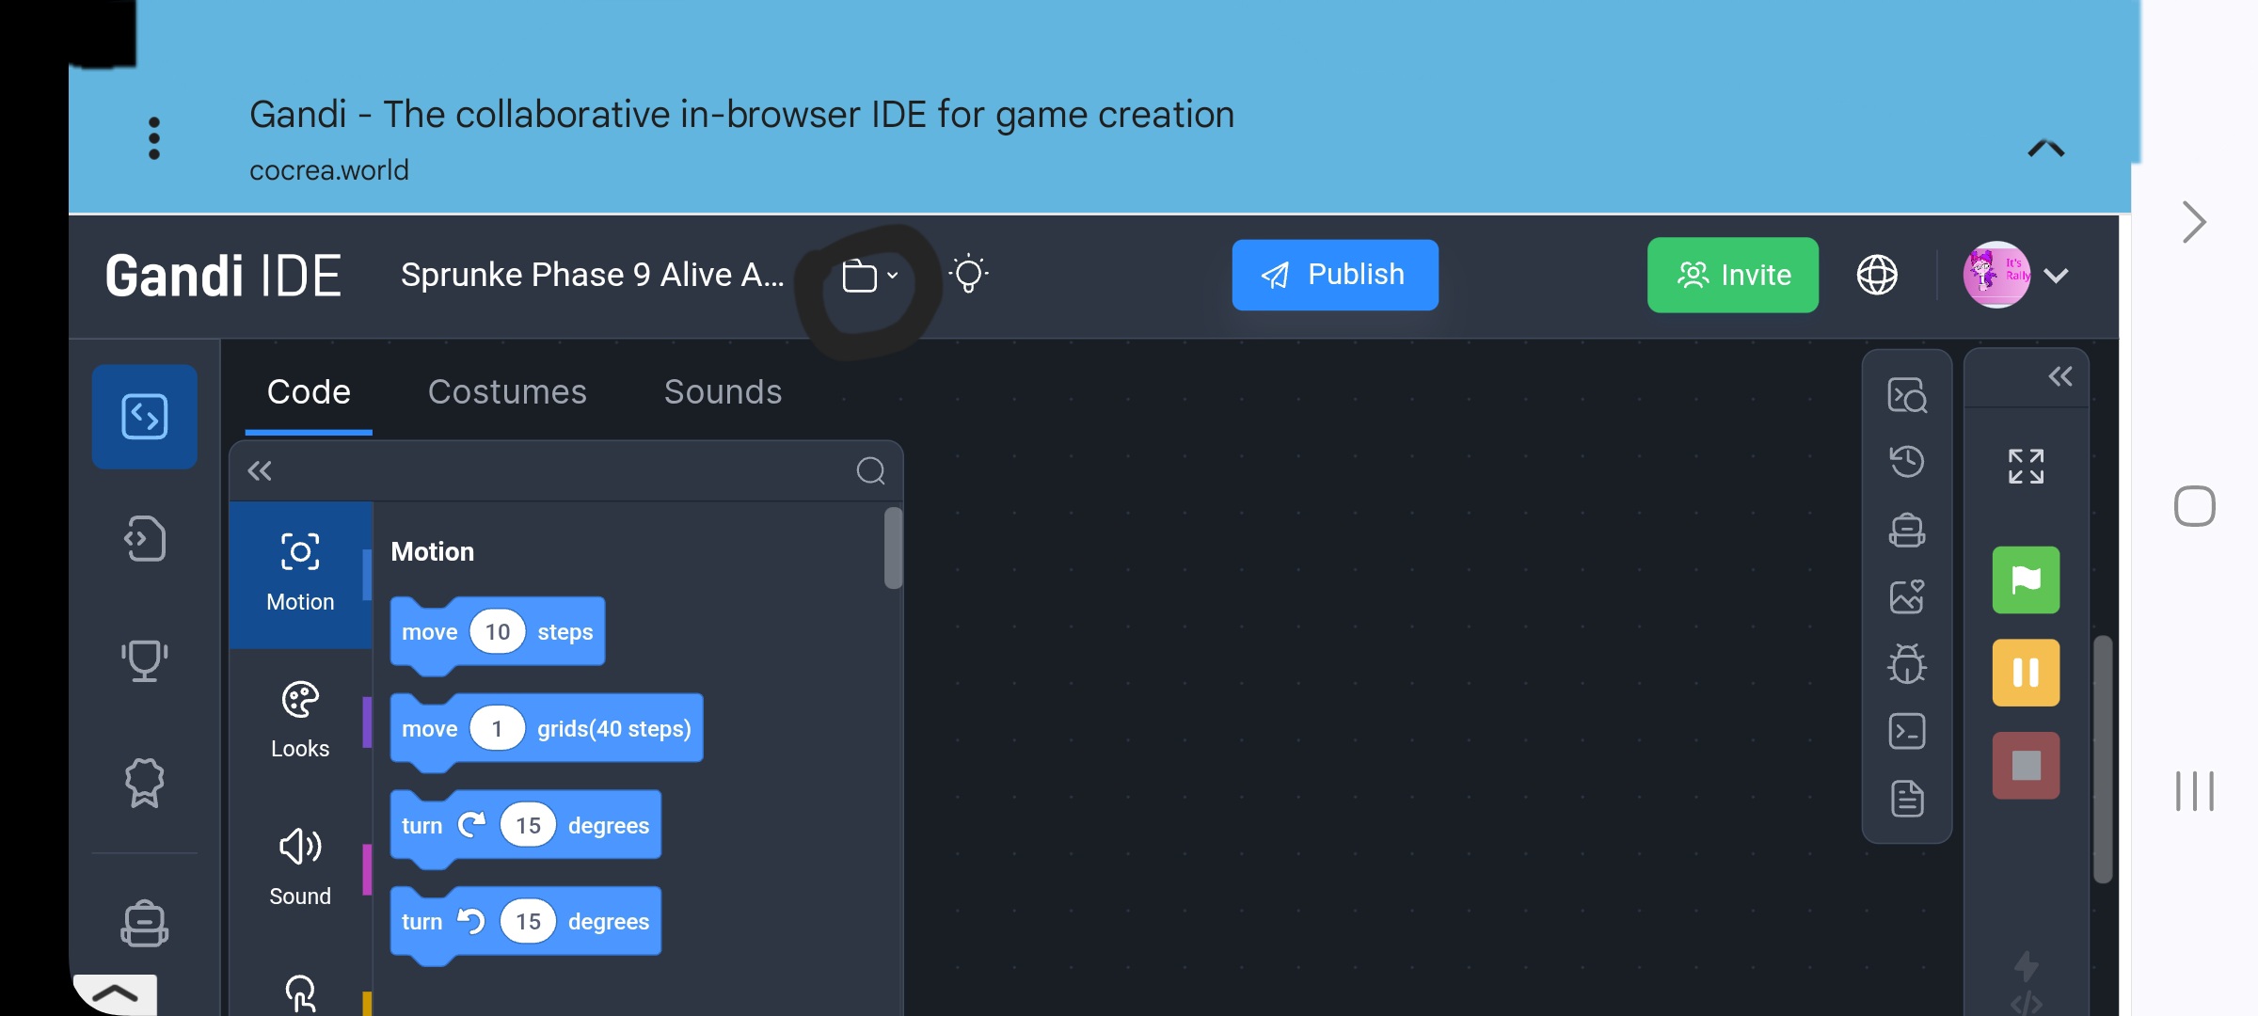Viewport: 2258px width, 1016px height.
Task: Click the globe language icon
Action: tap(1876, 275)
